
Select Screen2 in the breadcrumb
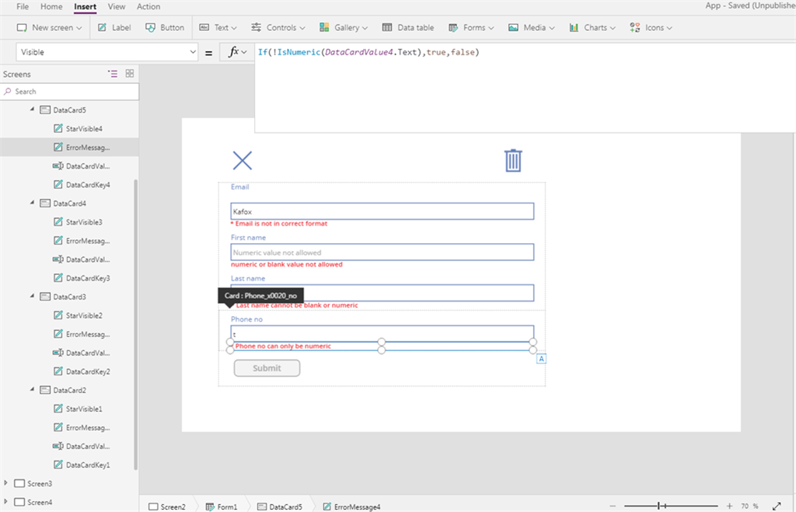click(x=168, y=507)
